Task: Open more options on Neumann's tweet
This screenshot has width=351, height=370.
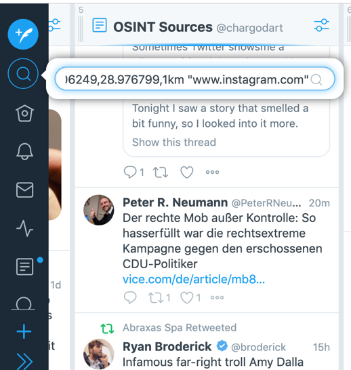Action: [x=217, y=298]
